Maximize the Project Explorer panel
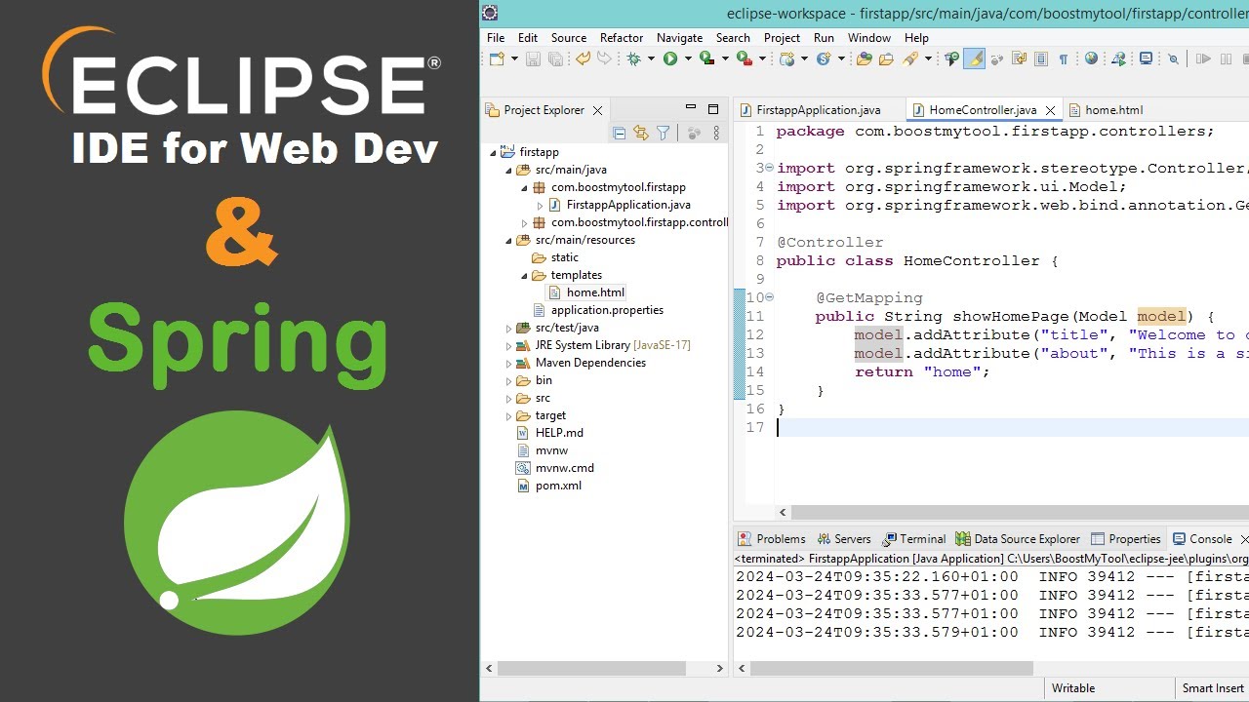The height and width of the screenshot is (702, 1249). [x=713, y=109]
